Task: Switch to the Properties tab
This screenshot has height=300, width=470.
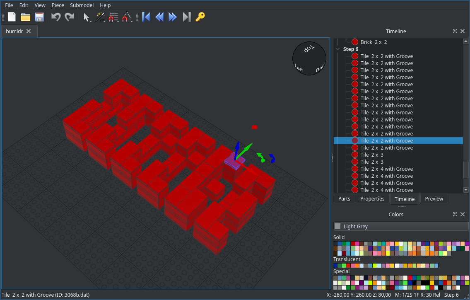Action: [372, 198]
